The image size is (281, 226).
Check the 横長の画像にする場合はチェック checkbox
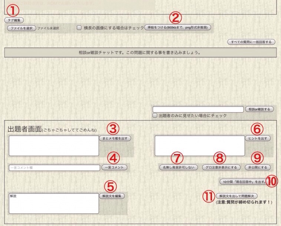79,28
